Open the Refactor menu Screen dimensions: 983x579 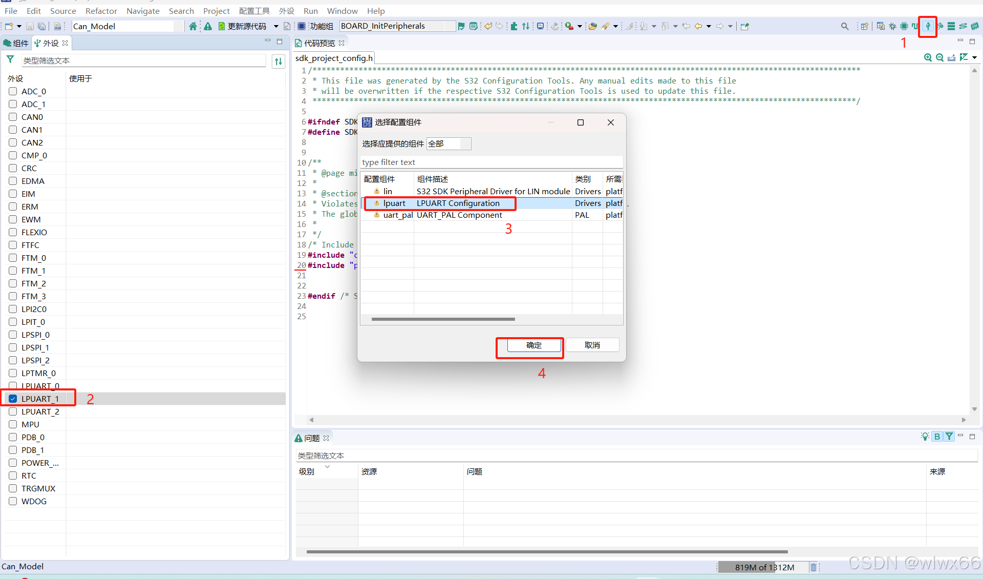(x=101, y=11)
